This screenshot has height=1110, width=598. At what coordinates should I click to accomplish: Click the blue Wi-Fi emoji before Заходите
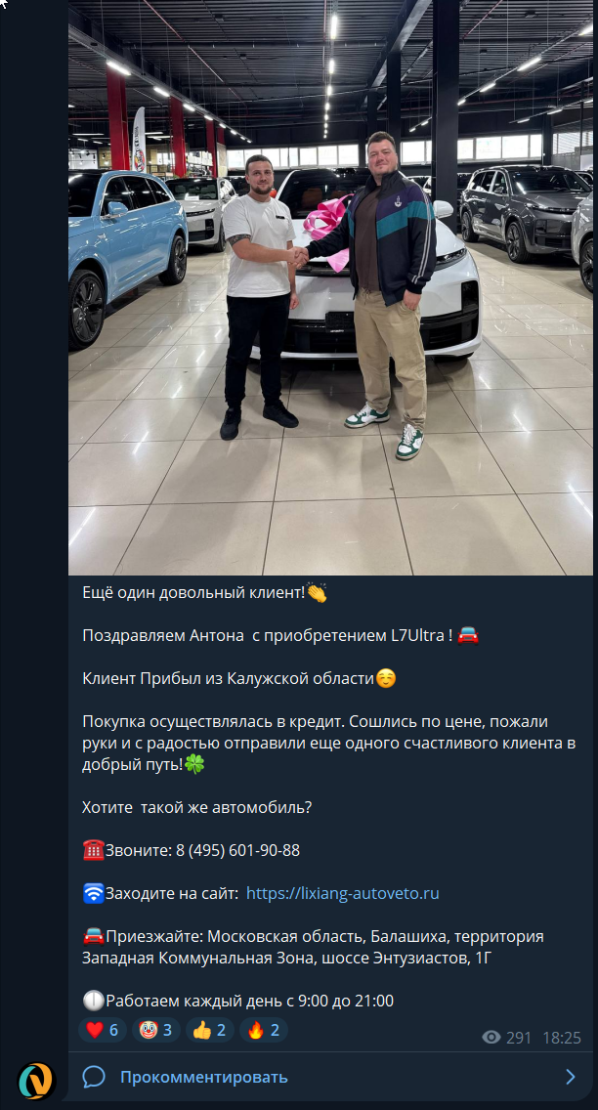click(x=94, y=893)
